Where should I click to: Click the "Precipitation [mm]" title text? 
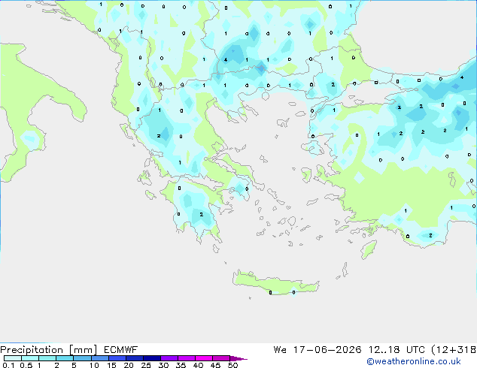pos(49,350)
